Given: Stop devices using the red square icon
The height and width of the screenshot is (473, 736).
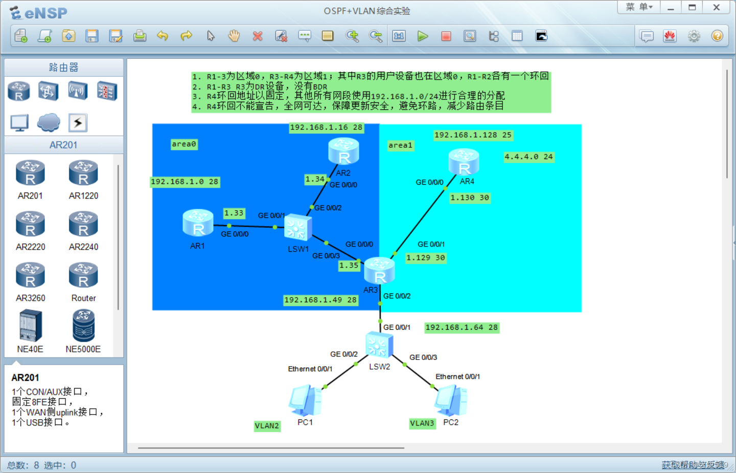Looking at the screenshot, I should pos(446,36).
